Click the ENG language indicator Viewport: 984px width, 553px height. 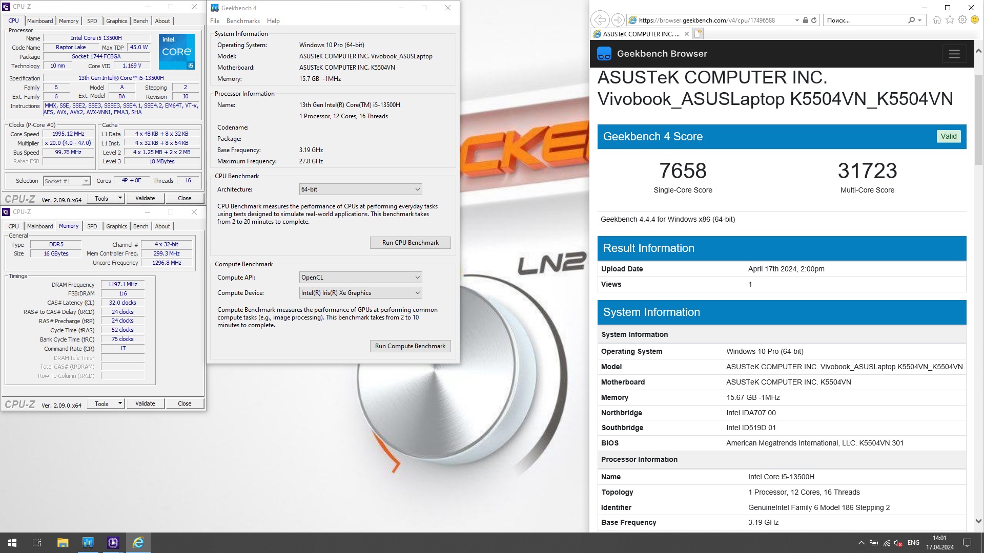tap(913, 543)
